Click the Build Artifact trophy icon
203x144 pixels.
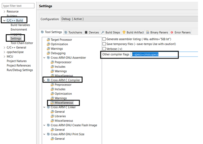pos(124,32)
